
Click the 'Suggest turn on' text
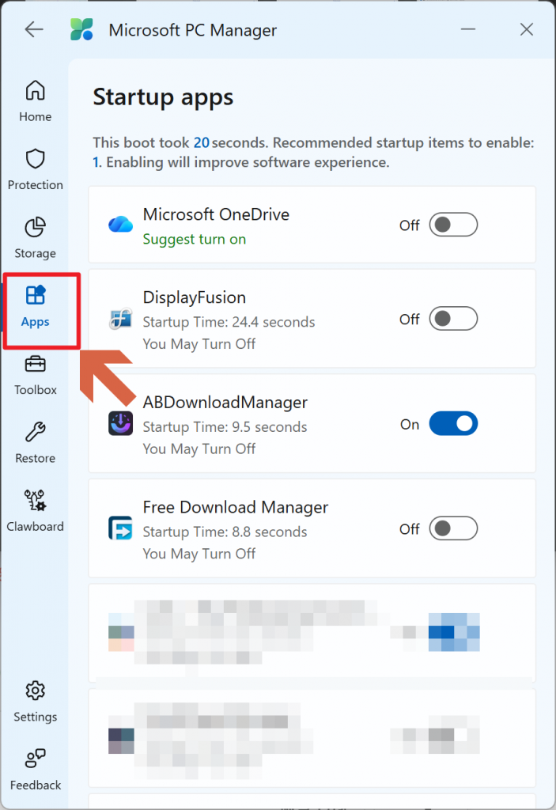point(195,239)
